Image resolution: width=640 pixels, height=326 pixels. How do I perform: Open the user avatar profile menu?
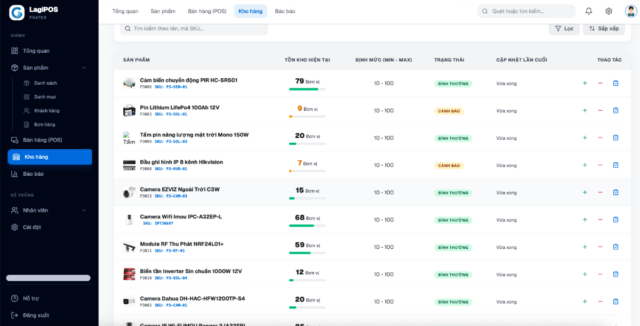(631, 11)
